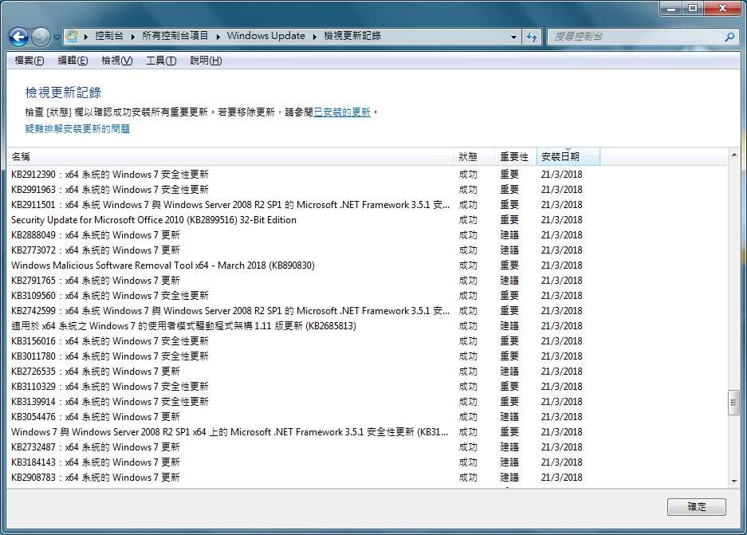Select 檢視更新記錄 in the breadcrumb

(352, 36)
